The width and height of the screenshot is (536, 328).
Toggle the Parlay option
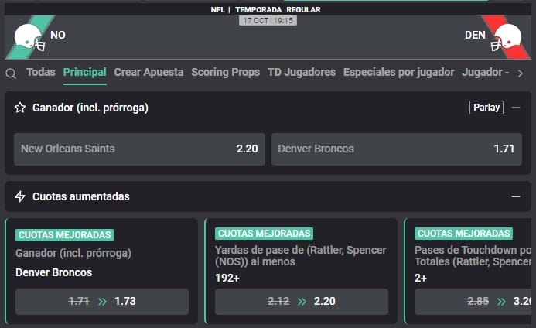pos(486,108)
